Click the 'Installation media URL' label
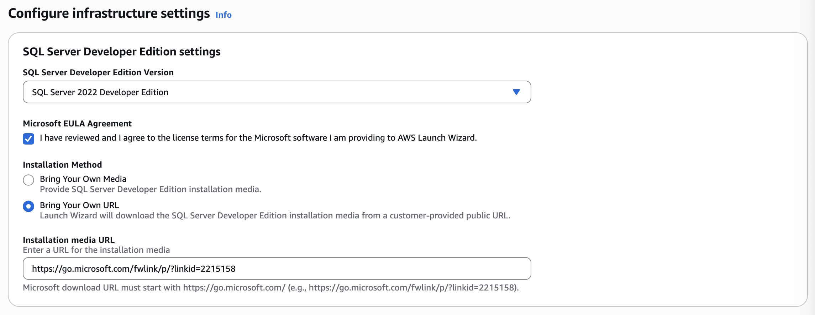The image size is (815, 315). tap(69, 240)
